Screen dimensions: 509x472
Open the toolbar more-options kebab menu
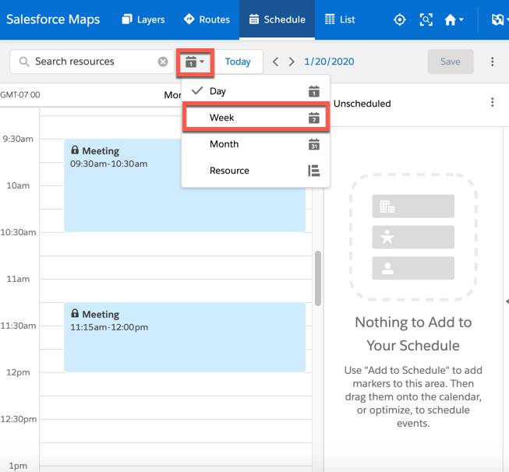[493, 62]
